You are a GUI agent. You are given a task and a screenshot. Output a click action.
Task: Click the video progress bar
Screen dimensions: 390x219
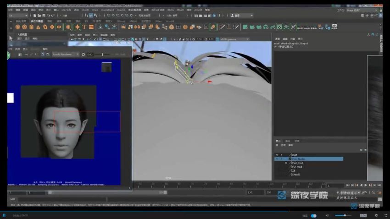pos(195,211)
